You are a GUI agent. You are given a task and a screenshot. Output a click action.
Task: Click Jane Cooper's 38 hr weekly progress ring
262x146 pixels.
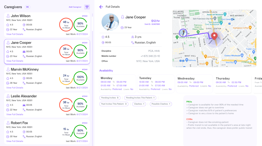point(66,51)
